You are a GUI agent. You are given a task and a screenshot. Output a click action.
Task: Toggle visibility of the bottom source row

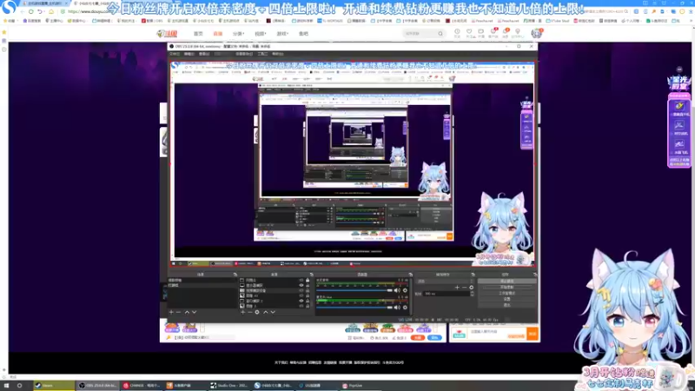pos(301,306)
